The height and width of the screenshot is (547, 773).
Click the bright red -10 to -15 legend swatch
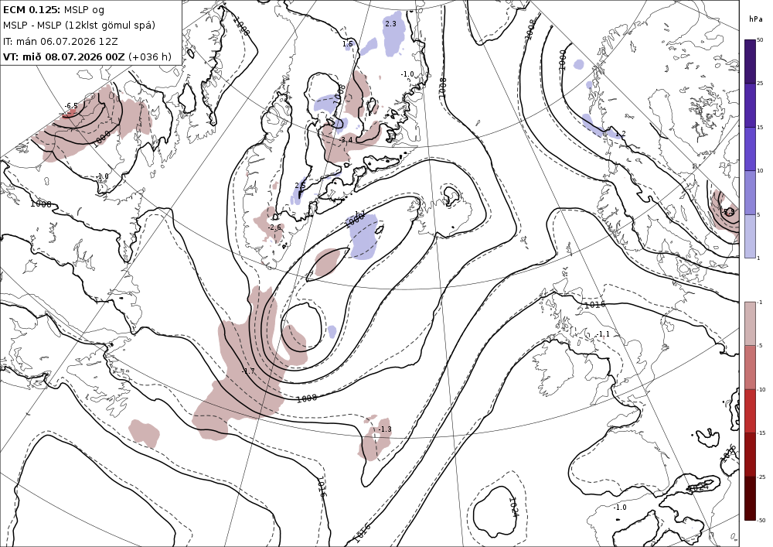[x=750, y=411]
